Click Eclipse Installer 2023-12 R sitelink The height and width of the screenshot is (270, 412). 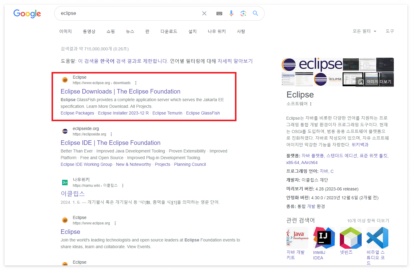click(x=123, y=113)
